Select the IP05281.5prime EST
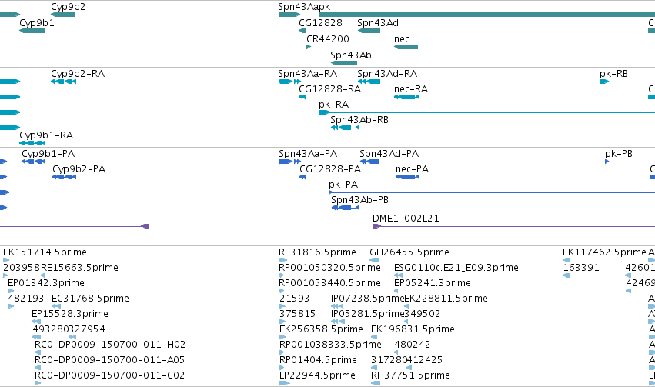 [338, 322]
